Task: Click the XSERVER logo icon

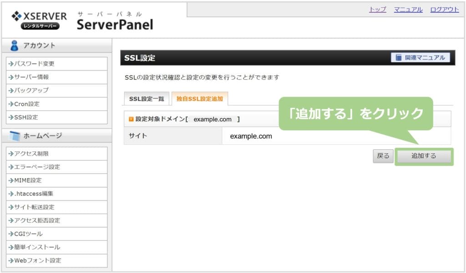Action: tap(17, 16)
